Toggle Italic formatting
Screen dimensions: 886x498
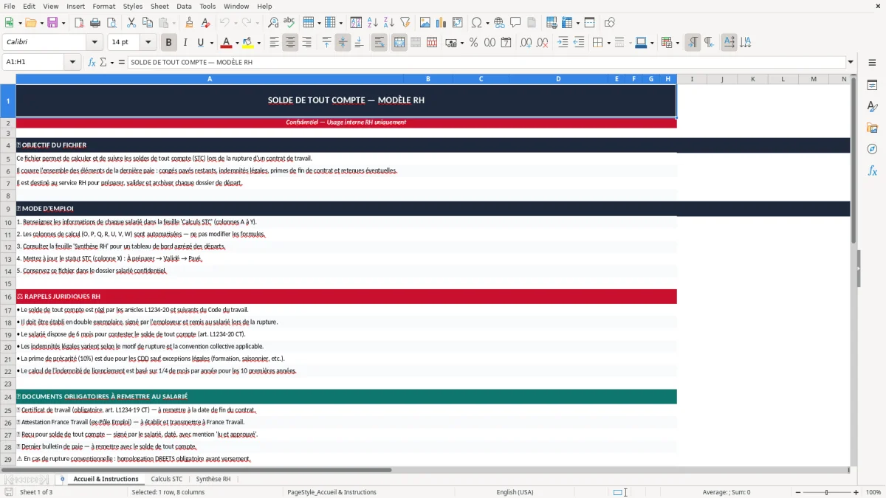(x=185, y=43)
